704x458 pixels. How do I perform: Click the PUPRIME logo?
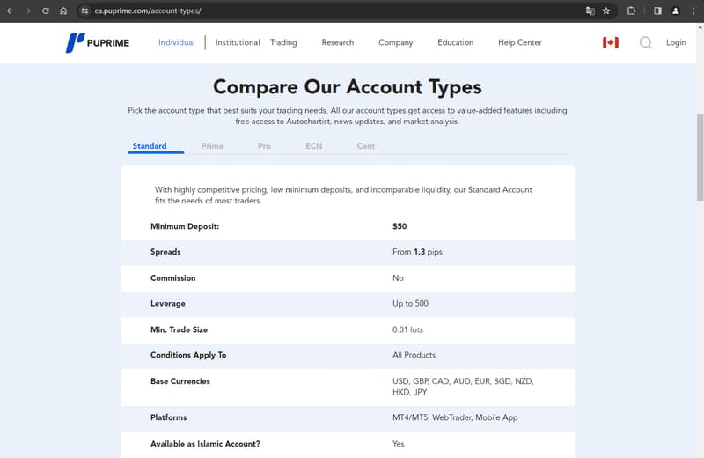[98, 42]
